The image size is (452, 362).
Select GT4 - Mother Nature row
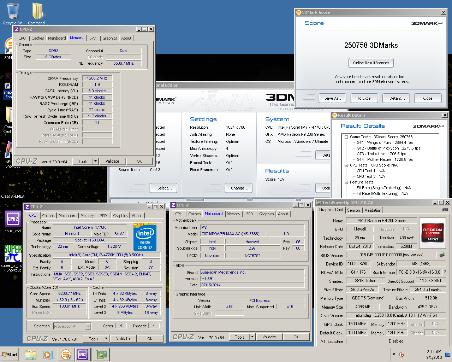pos(385,159)
